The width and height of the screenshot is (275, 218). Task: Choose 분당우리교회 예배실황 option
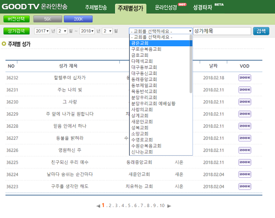pos(159,103)
